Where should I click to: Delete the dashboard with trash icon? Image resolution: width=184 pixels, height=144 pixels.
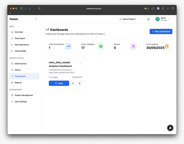(80, 83)
